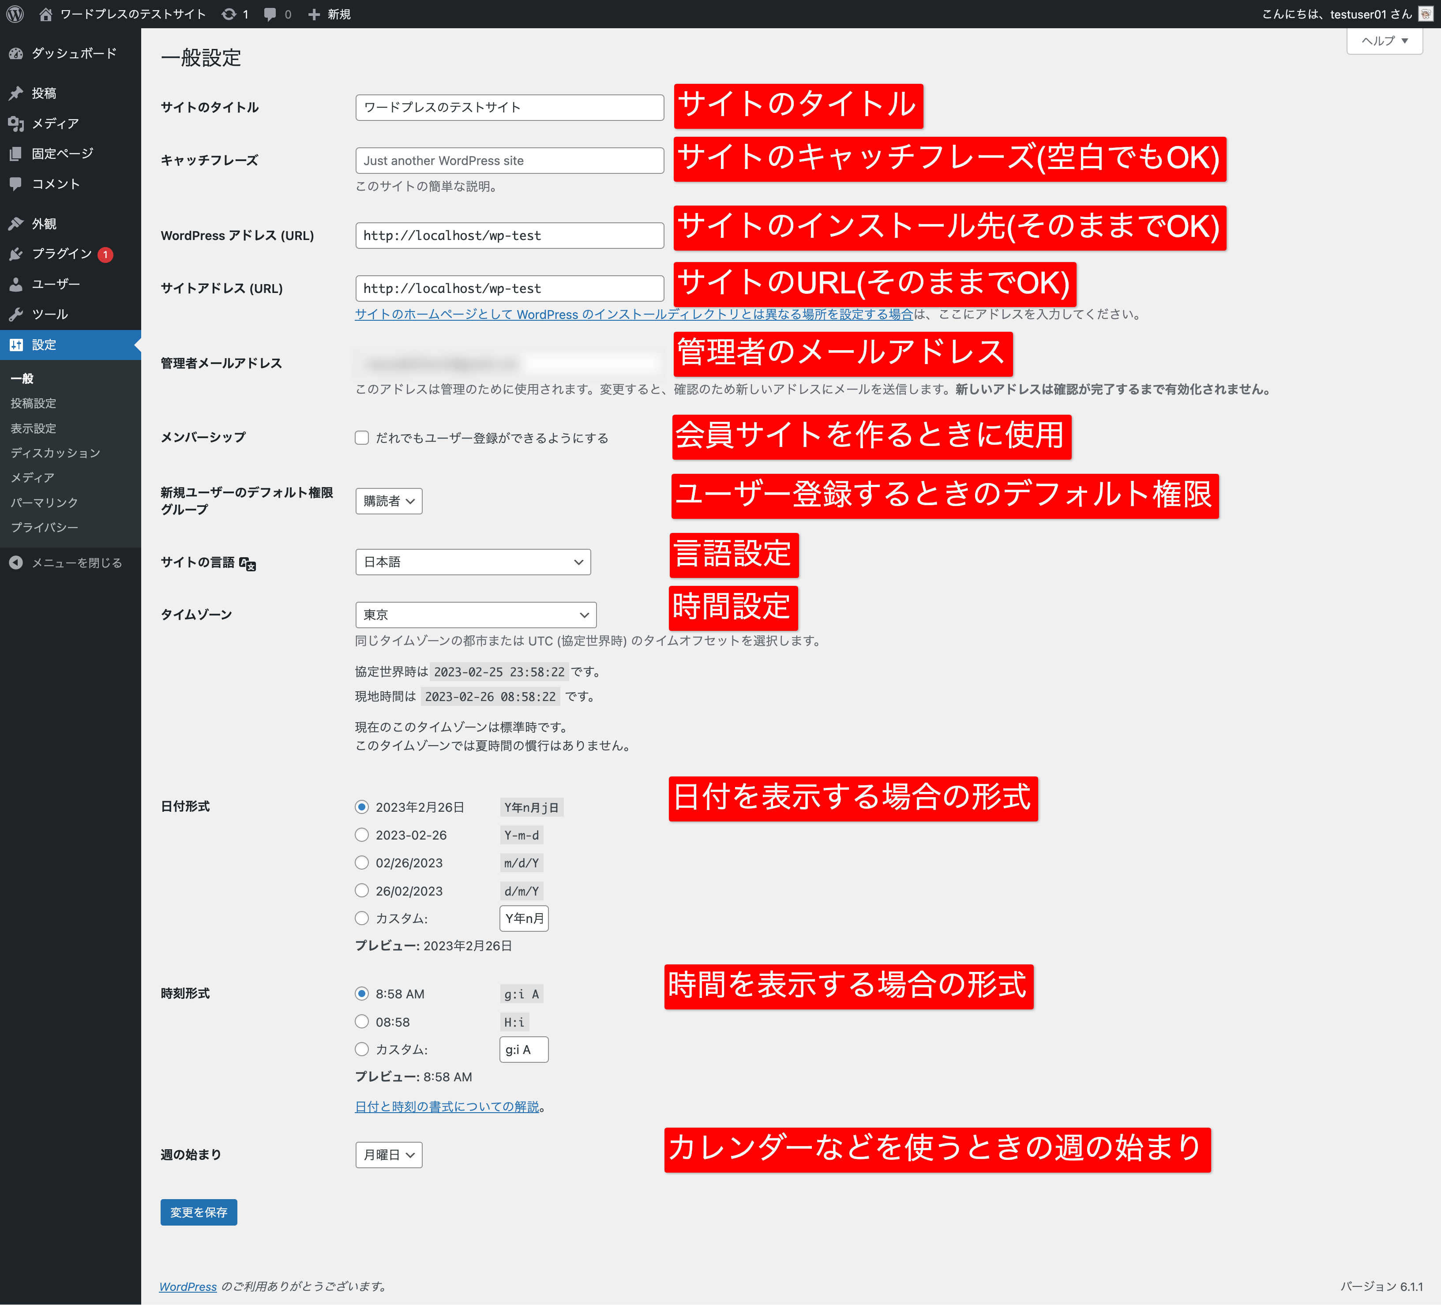The height and width of the screenshot is (1305, 1441).
Task: Click the 固定ページ pages icon
Action: [16, 154]
